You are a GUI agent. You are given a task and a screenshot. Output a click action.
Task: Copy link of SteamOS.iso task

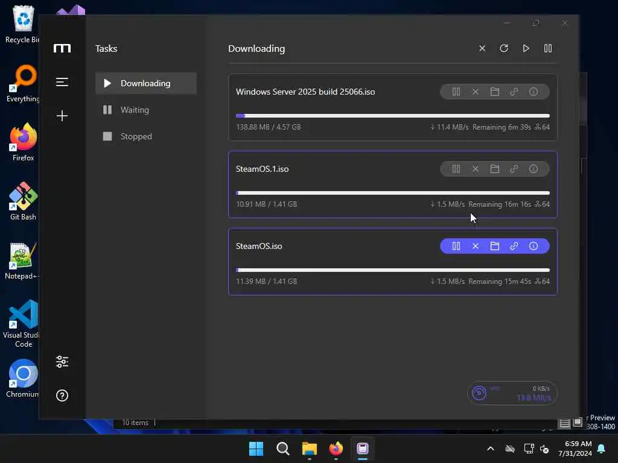point(514,246)
